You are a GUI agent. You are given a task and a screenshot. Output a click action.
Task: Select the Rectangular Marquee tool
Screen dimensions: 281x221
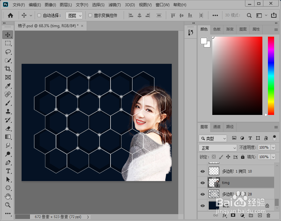8,43
